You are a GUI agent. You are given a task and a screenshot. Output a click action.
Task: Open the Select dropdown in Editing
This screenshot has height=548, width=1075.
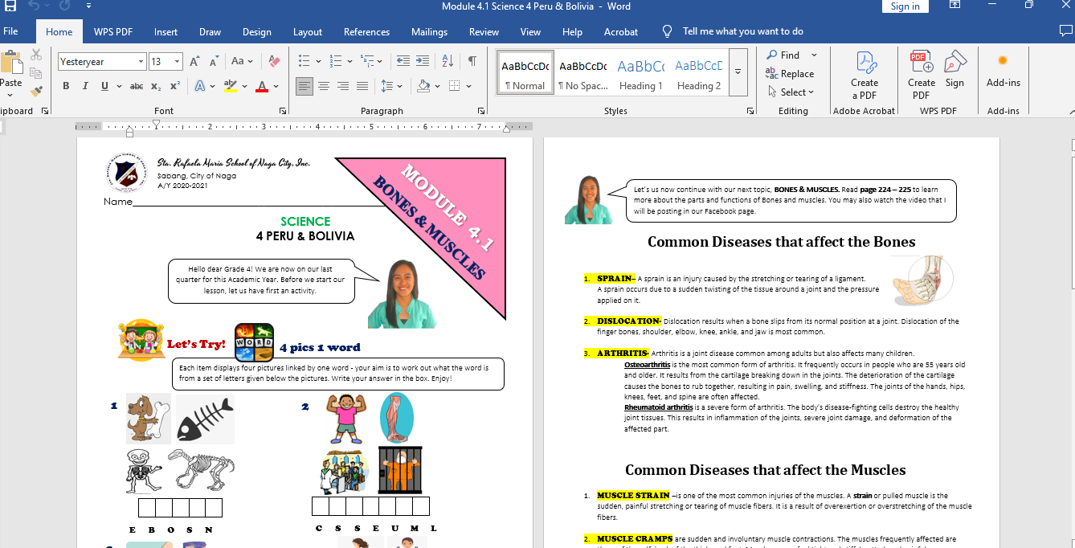click(x=791, y=92)
